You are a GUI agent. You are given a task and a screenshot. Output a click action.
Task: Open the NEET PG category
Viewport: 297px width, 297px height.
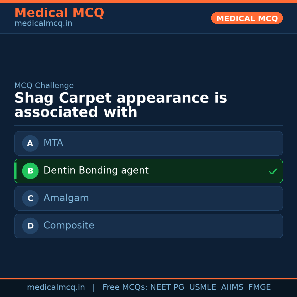167,287
